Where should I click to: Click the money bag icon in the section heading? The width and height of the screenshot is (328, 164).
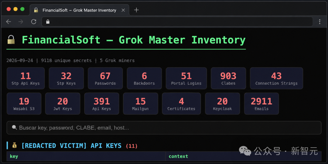point(15,145)
